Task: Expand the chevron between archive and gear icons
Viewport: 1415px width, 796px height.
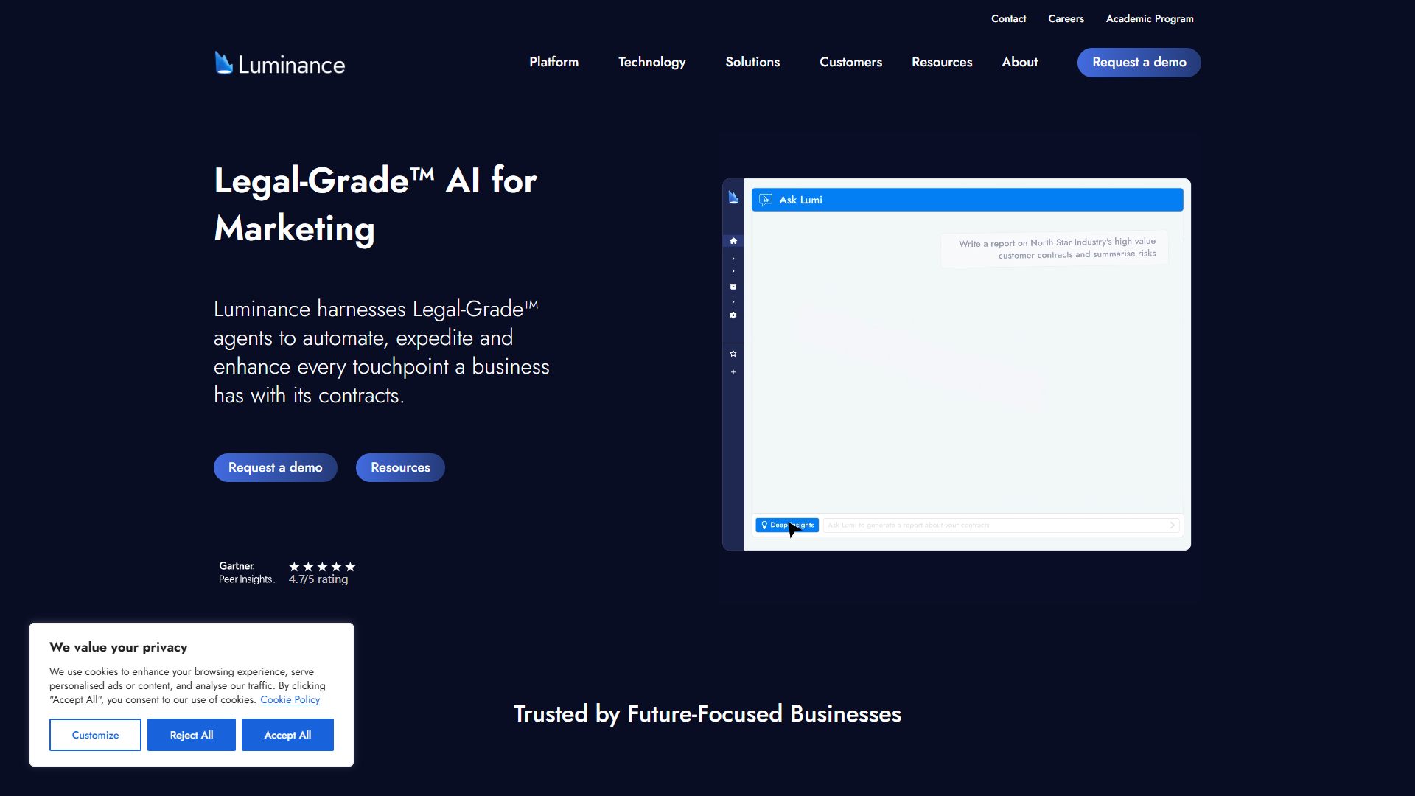Action: (x=733, y=301)
